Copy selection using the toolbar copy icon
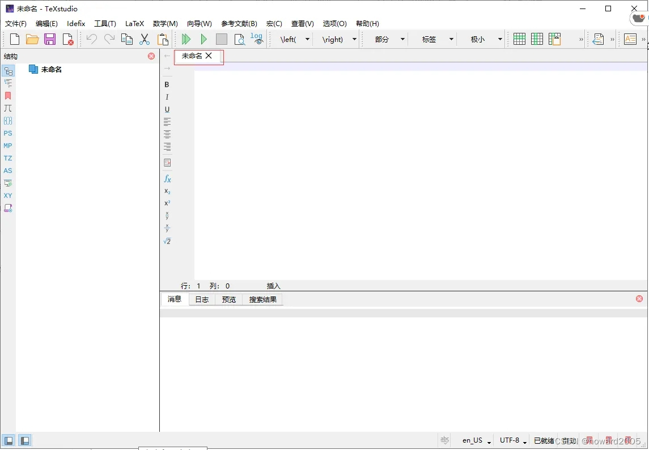649x450 pixels. [126, 39]
